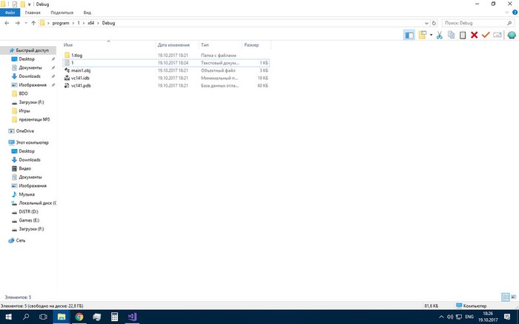This screenshot has width=519, height=324.
Task: Click the scissors Cut icon in toolbar
Action: (x=439, y=35)
